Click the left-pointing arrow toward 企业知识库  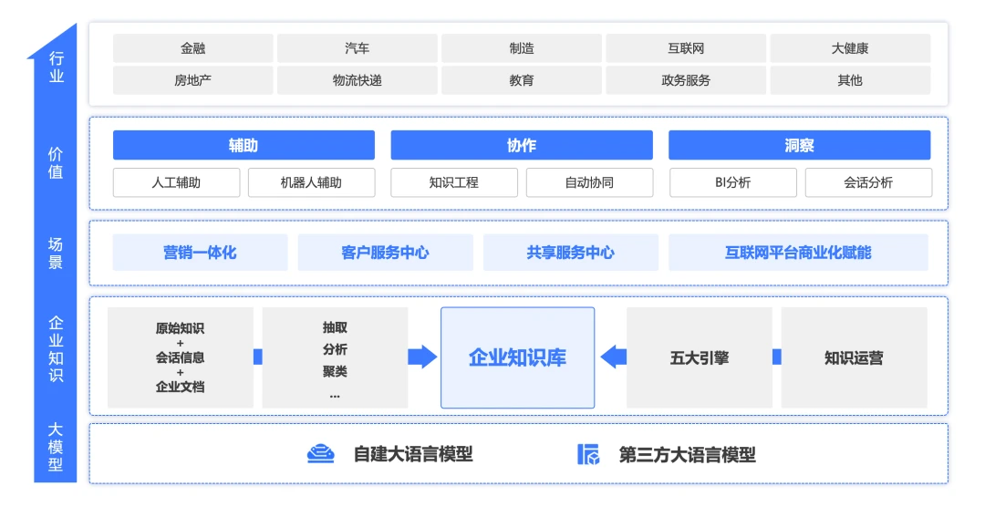point(613,357)
